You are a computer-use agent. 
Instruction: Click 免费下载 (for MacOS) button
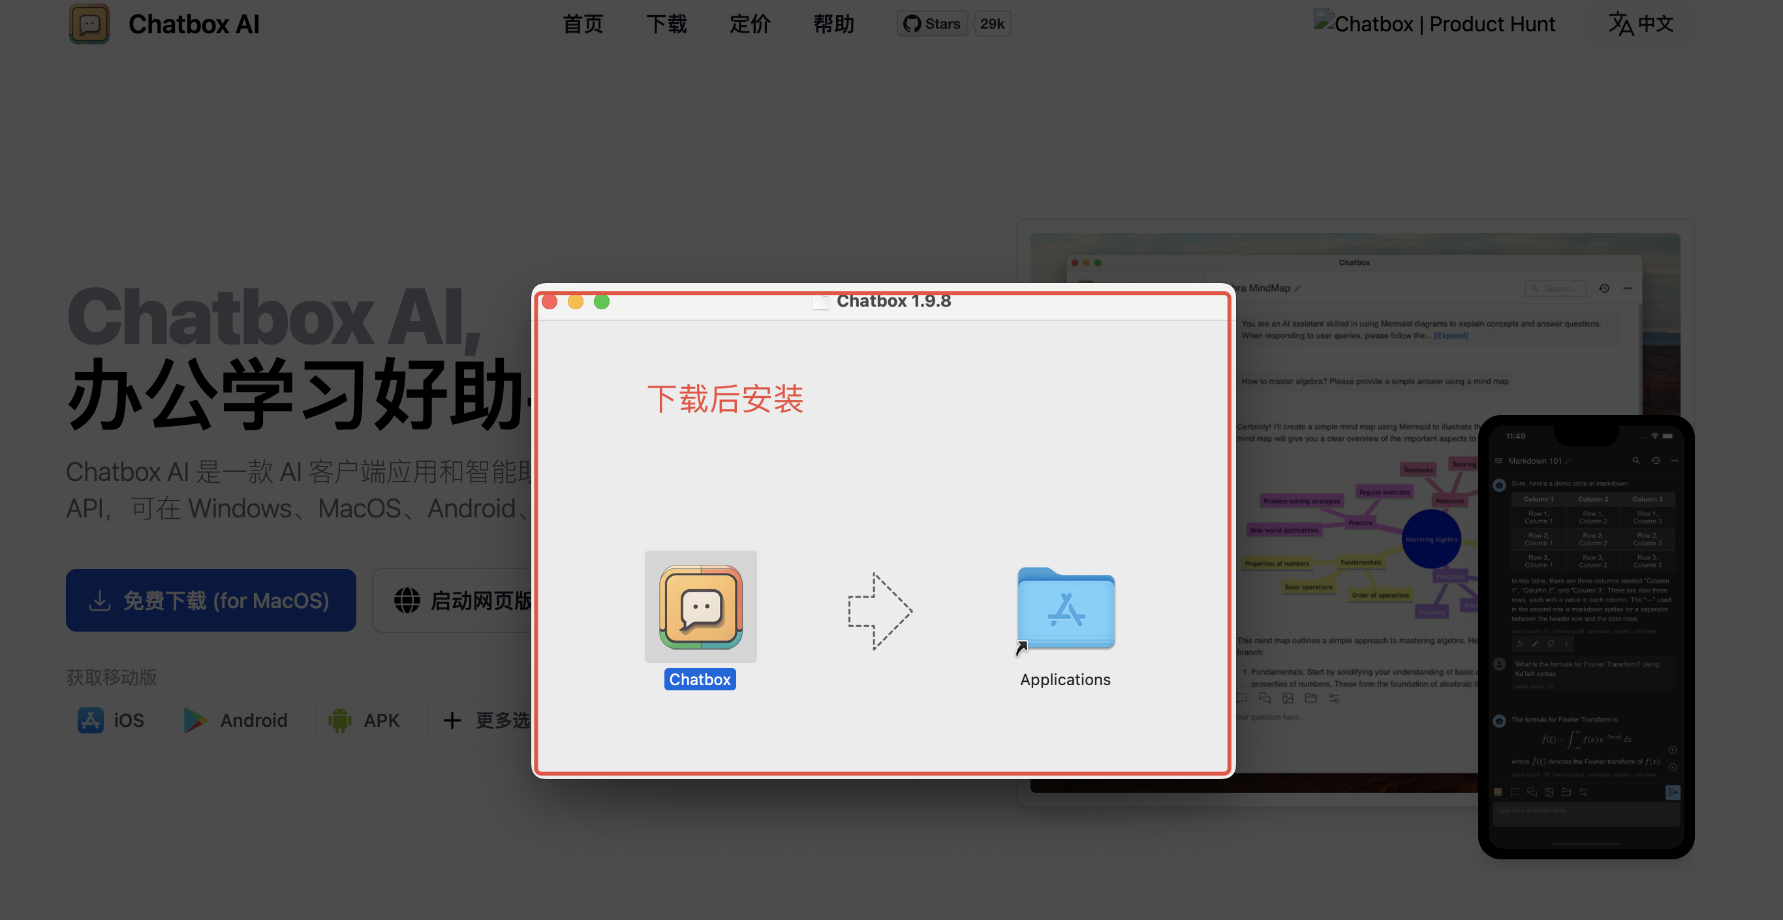coord(211,600)
